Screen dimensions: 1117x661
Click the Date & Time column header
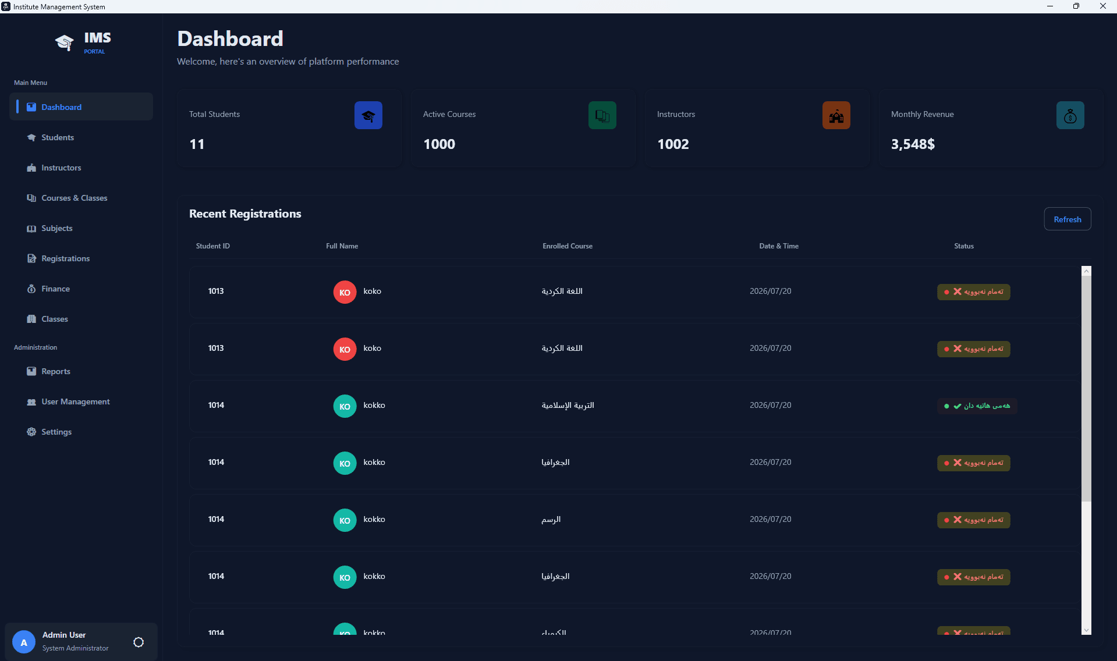[779, 246]
